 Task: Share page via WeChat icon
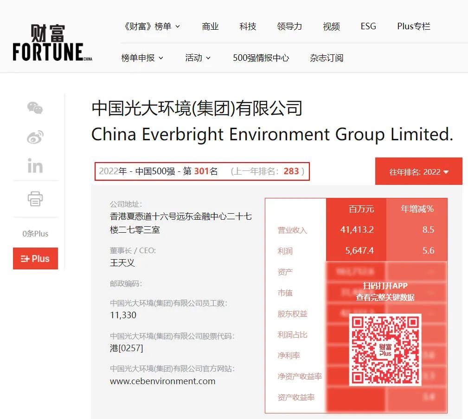35,108
